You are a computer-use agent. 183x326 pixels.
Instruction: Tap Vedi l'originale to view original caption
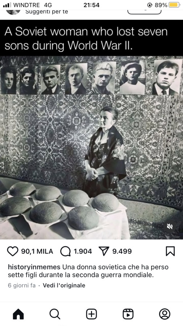[64, 285]
